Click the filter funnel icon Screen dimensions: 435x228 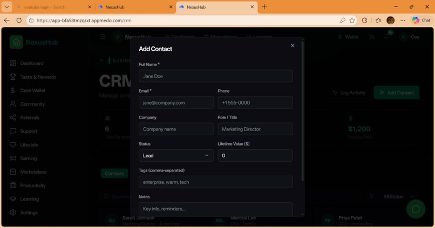pos(371,197)
